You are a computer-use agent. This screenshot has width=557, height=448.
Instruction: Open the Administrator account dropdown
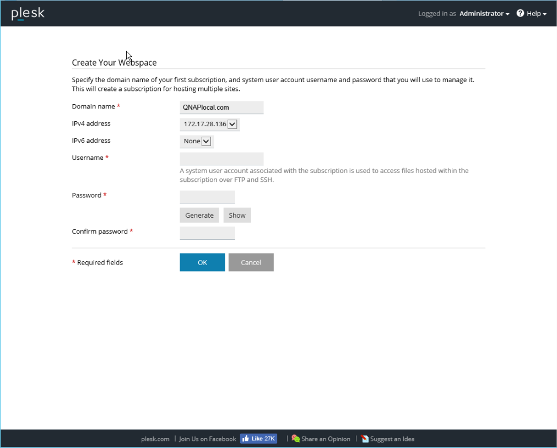tap(484, 13)
